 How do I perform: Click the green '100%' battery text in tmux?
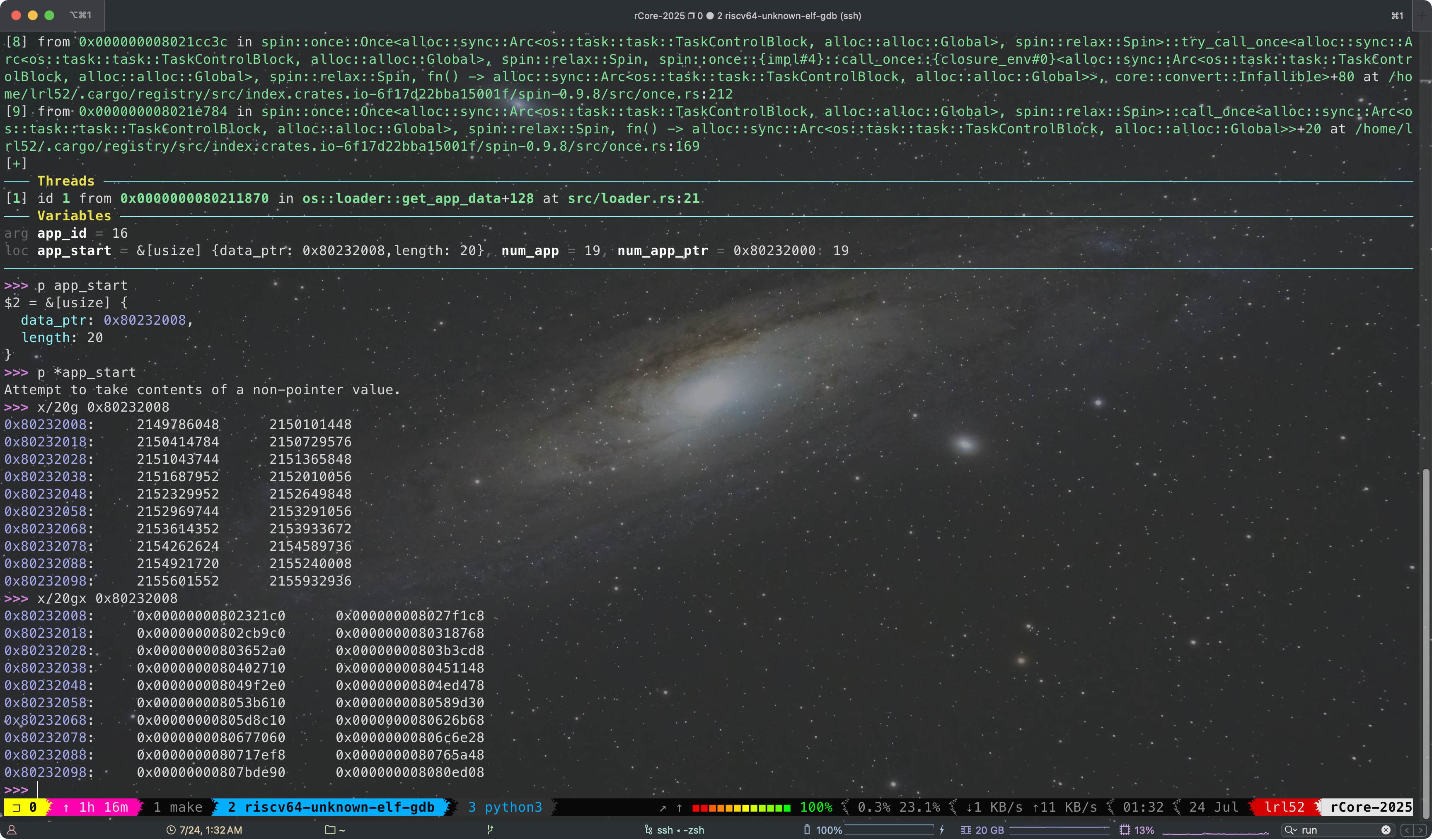pos(816,807)
